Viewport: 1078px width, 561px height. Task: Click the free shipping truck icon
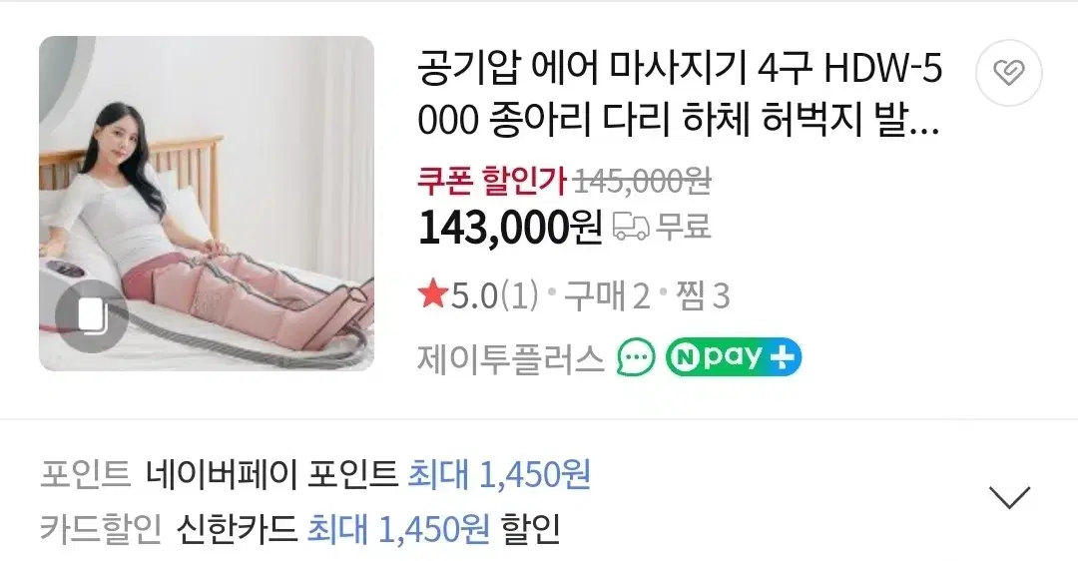coord(631,227)
